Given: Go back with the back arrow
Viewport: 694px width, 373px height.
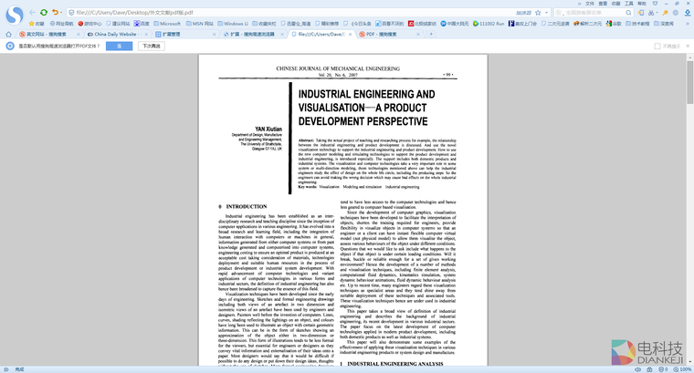Looking at the screenshot, I should 32,13.
